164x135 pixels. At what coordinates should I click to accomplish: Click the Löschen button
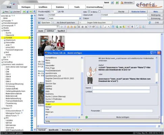15,11
